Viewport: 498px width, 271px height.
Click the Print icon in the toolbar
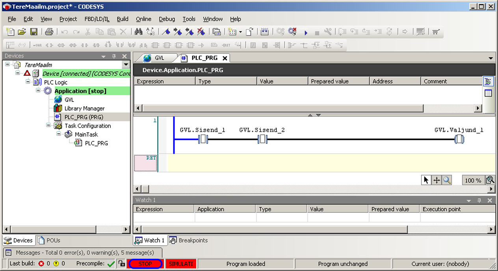click(49, 32)
